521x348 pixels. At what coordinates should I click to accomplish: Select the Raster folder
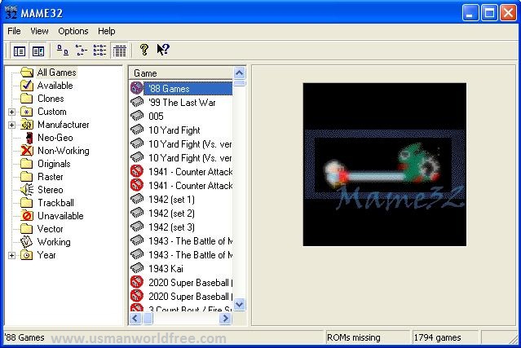click(51, 177)
